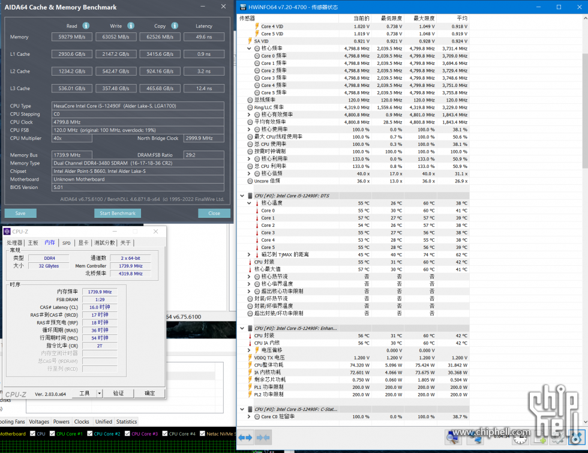
Task: Switch to the CPU-Z 关于 tab
Action: pyautogui.click(x=125, y=242)
